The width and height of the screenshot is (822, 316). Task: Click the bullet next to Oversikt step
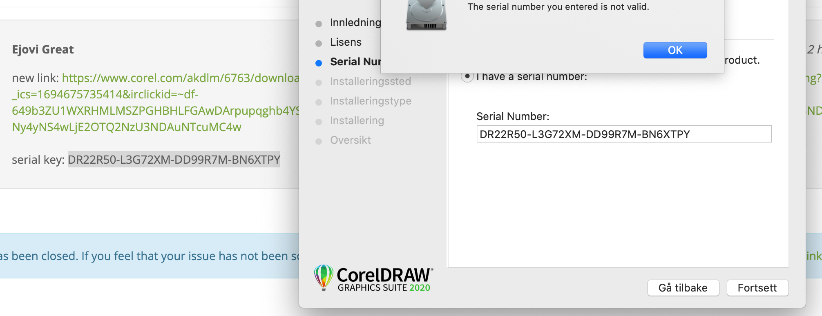[319, 141]
